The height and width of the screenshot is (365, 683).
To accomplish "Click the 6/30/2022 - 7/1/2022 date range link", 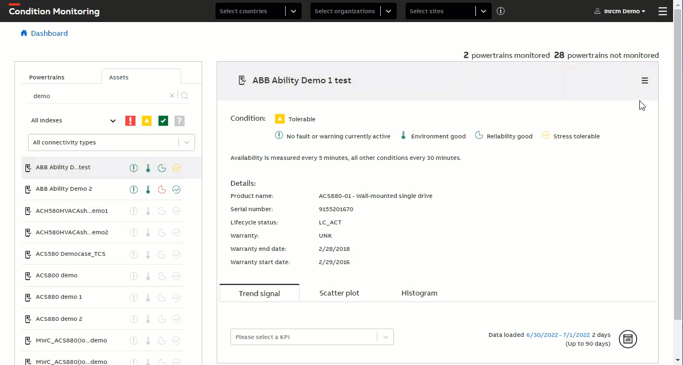I will pos(558,335).
